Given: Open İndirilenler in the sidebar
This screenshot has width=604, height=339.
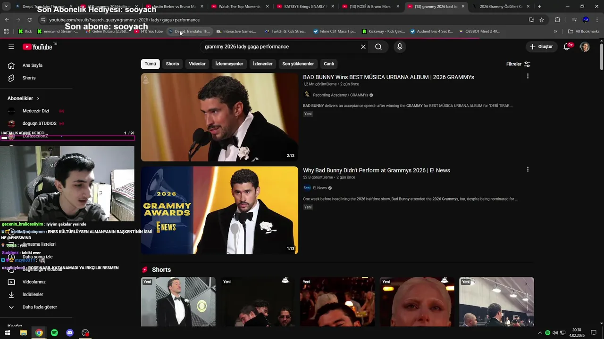Looking at the screenshot, I should pos(33,294).
